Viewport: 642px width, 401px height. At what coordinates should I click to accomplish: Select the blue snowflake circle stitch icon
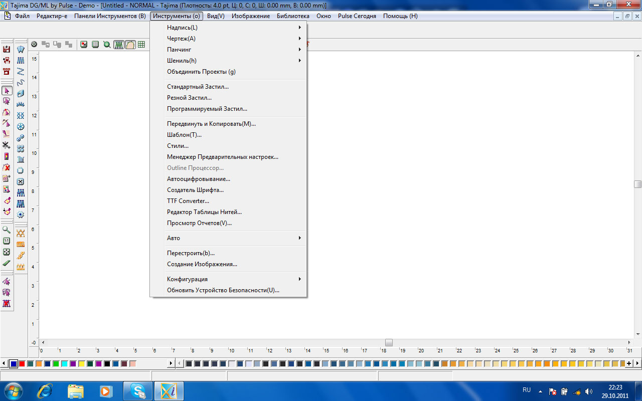[21, 126]
